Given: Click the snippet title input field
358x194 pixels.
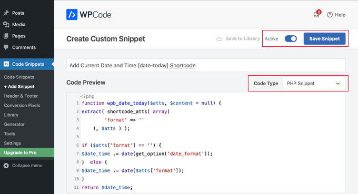Looking at the screenshot, I should coord(206,65).
